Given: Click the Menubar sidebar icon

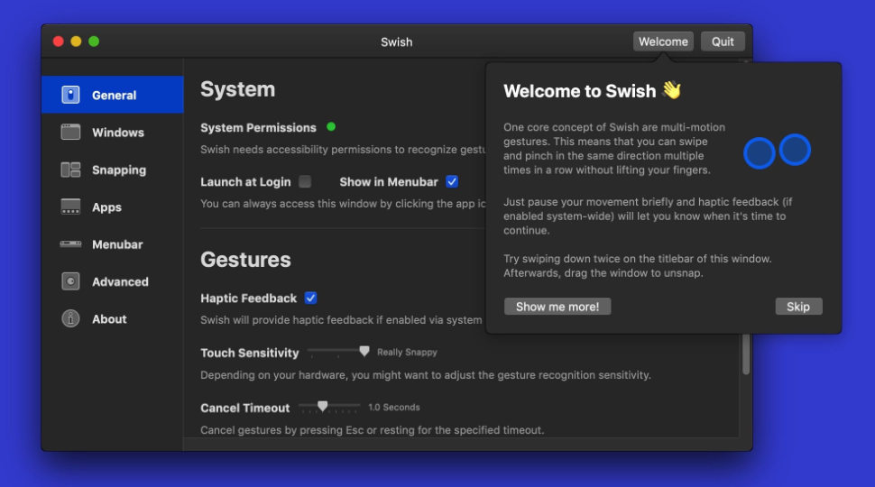Looking at the screenshot, I should pyautogui.click(x=70, y=244).
